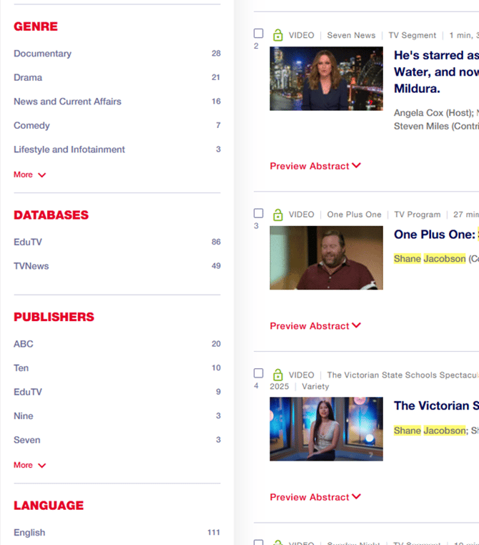The image size is (479, 545).
Task: Click the green lock icon on result 2
Action: click(x=277, y=35)
